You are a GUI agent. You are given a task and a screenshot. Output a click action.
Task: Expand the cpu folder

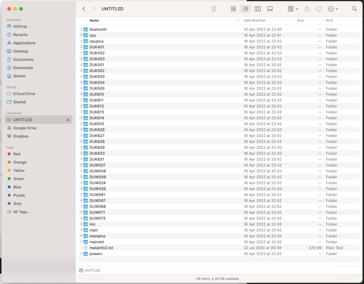[x=81, y=35]
